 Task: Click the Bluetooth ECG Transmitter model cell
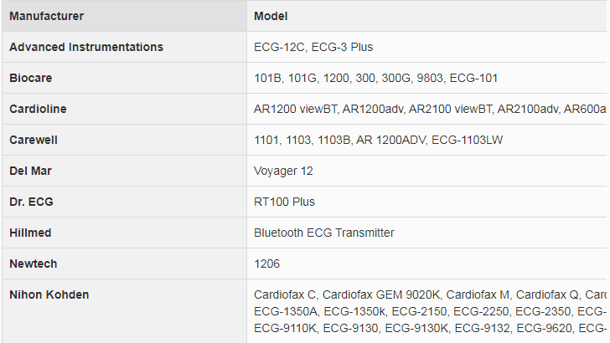(323, 233)
